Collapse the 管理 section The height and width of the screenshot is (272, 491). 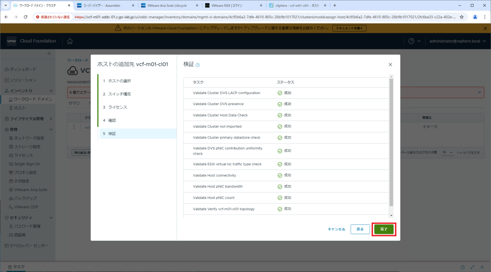pyautogui.click(x=51, y=129)
